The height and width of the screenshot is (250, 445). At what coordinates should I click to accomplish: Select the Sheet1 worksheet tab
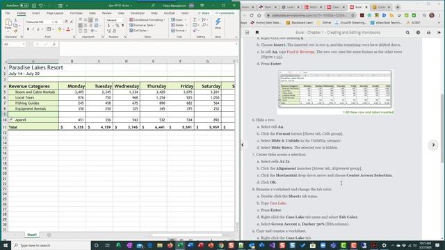[32, 235]
